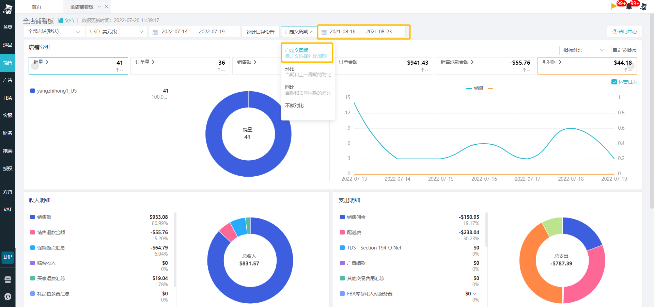Click calendar icon in 2022-07-13 date range

155,32
